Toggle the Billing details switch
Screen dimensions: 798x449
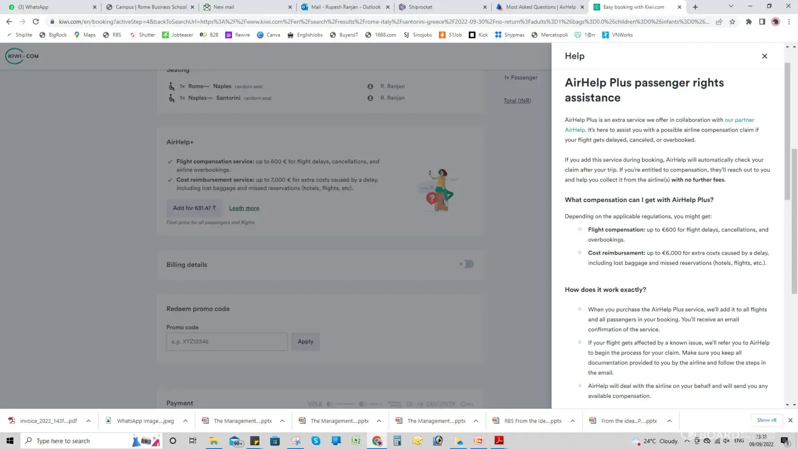click(467, 264)
